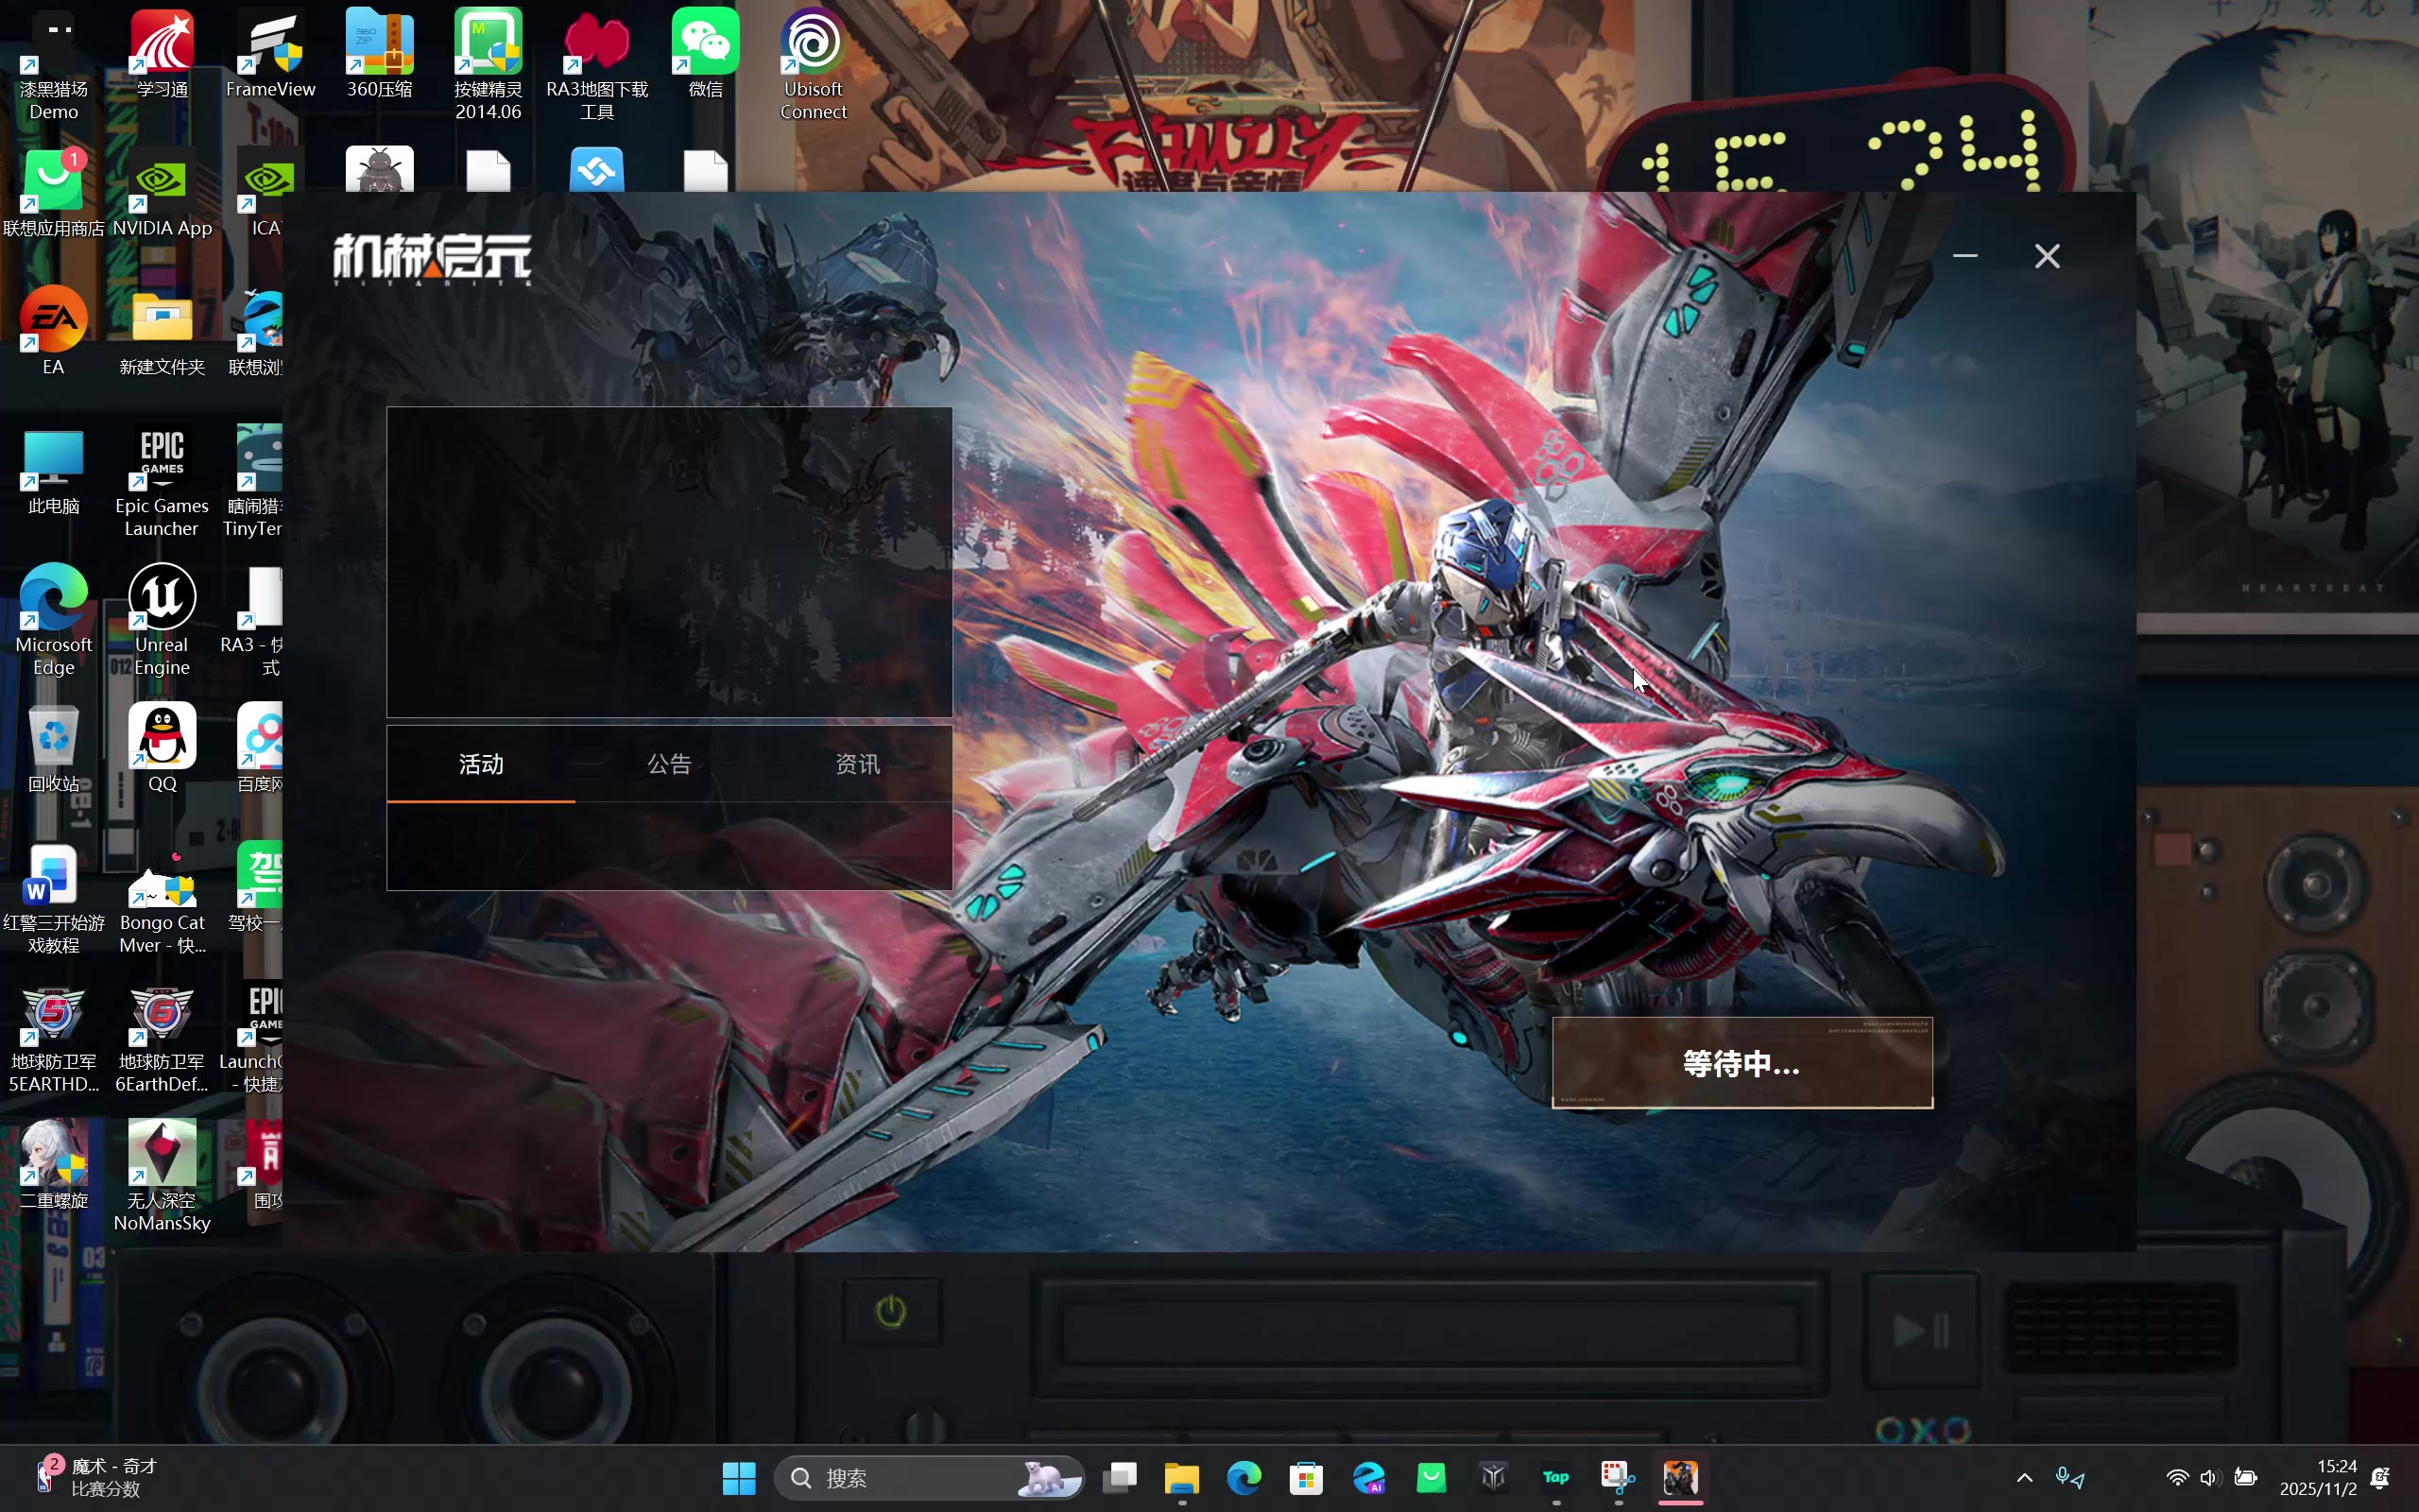Open Microsoft Edge in the taskbar
The height and width of the screenshot is (1512, 2419).
1244,1477
